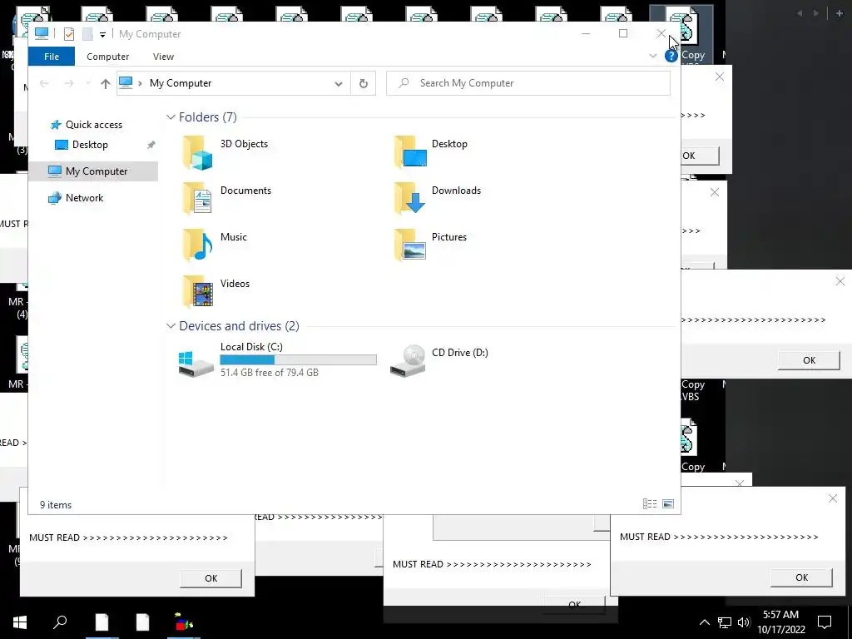
Task: Open the Computer ribbon tab
Action: tap(107, 57)
